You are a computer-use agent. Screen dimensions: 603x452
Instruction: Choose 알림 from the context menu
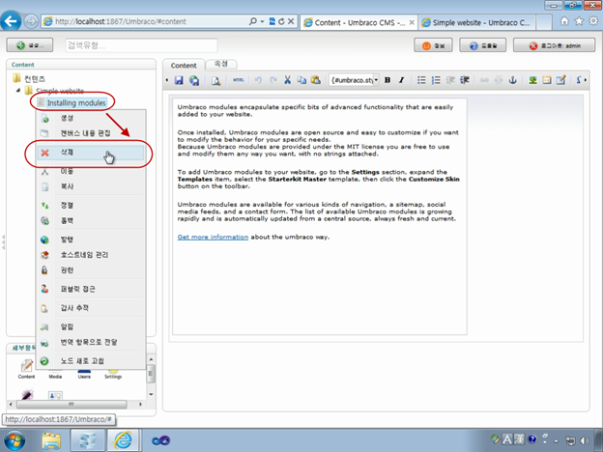point(91,326)
